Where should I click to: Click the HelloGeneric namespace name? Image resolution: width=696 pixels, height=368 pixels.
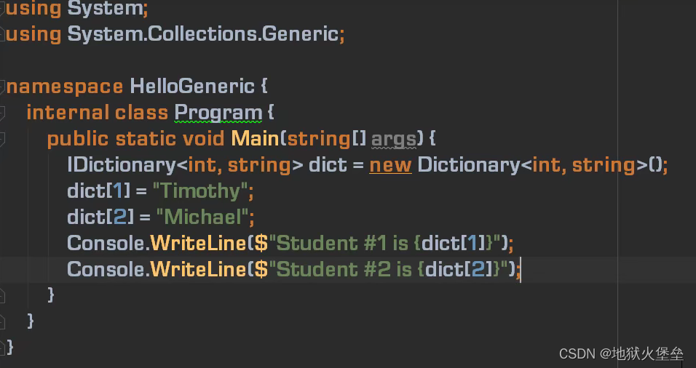click(x=192, y=87)
